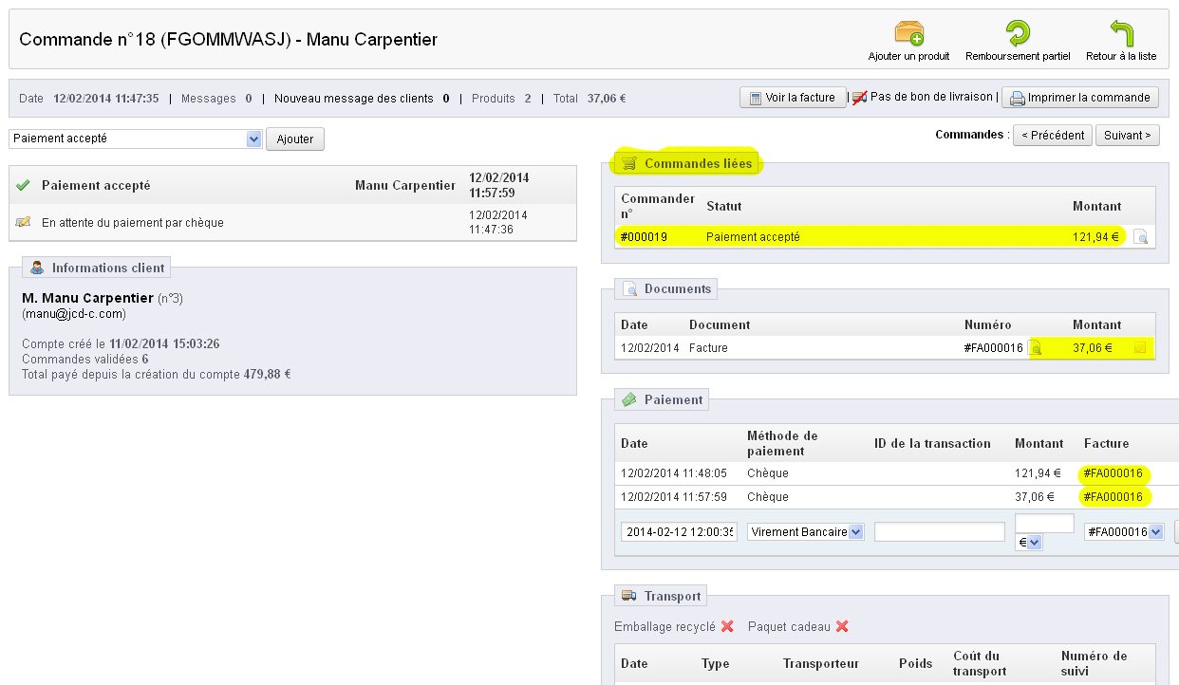Click the 12/02/2014 11:57:59 payment date cell
Screen dimensions: 1179x685
674,497
